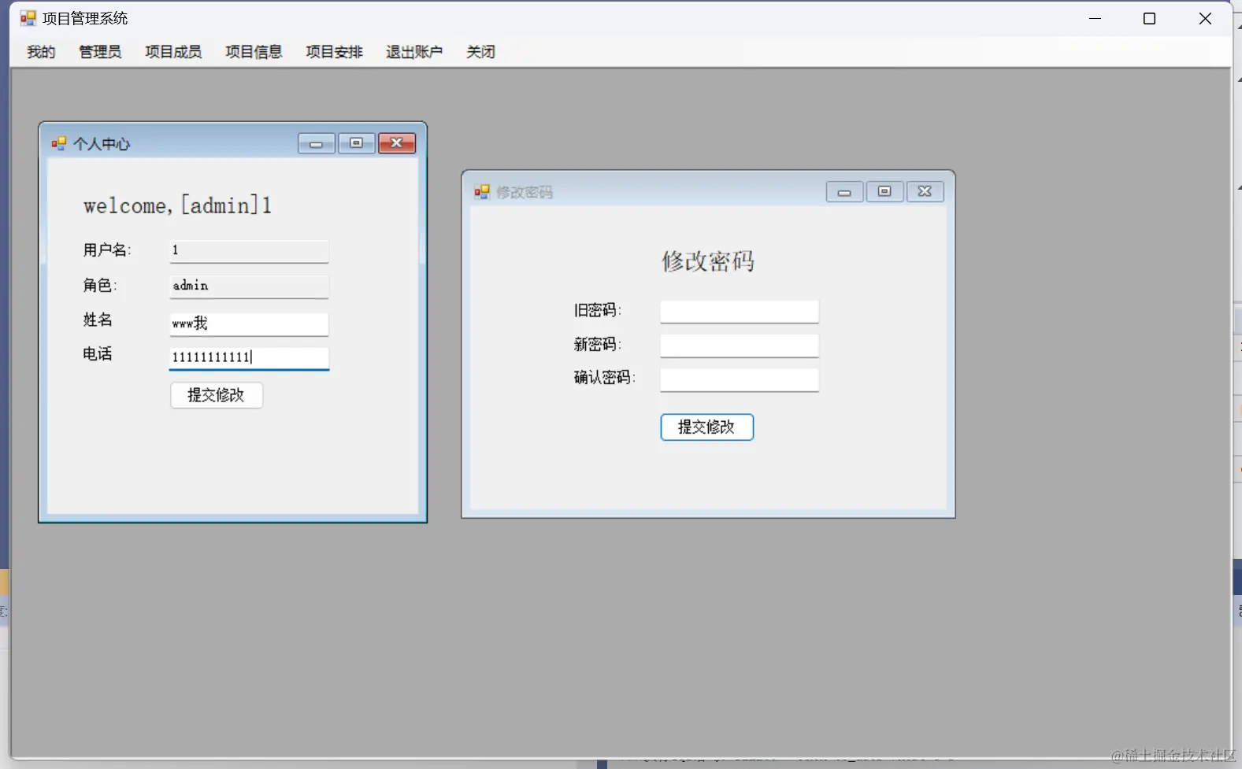Focus the 姓名 input field

(249, 323)
